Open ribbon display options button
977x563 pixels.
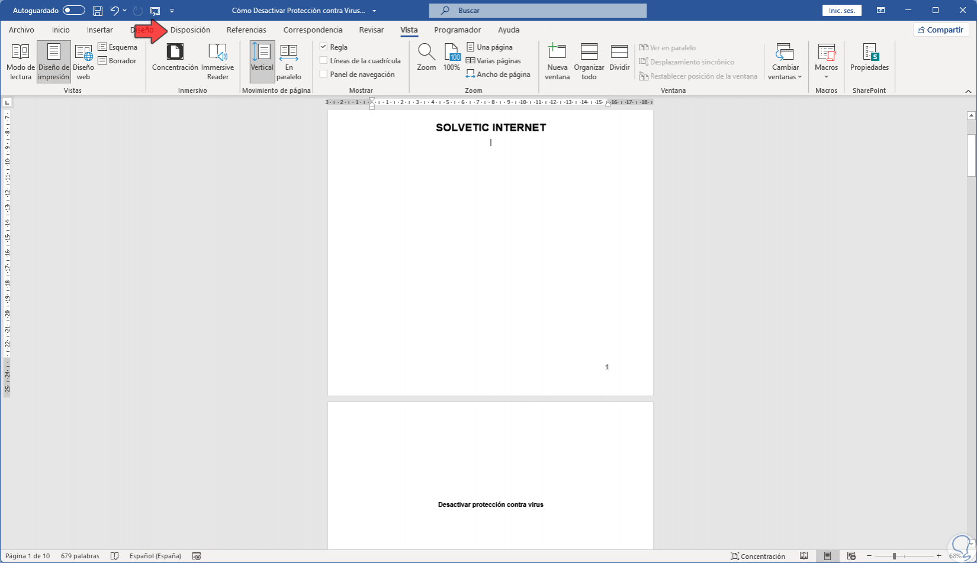(881, 11)
